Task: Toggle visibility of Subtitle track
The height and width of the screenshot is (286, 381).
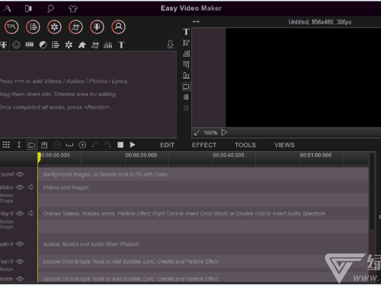Action: (20, 279)
